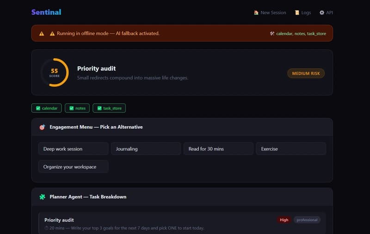Open the Logs page

(x=303, y=13)
